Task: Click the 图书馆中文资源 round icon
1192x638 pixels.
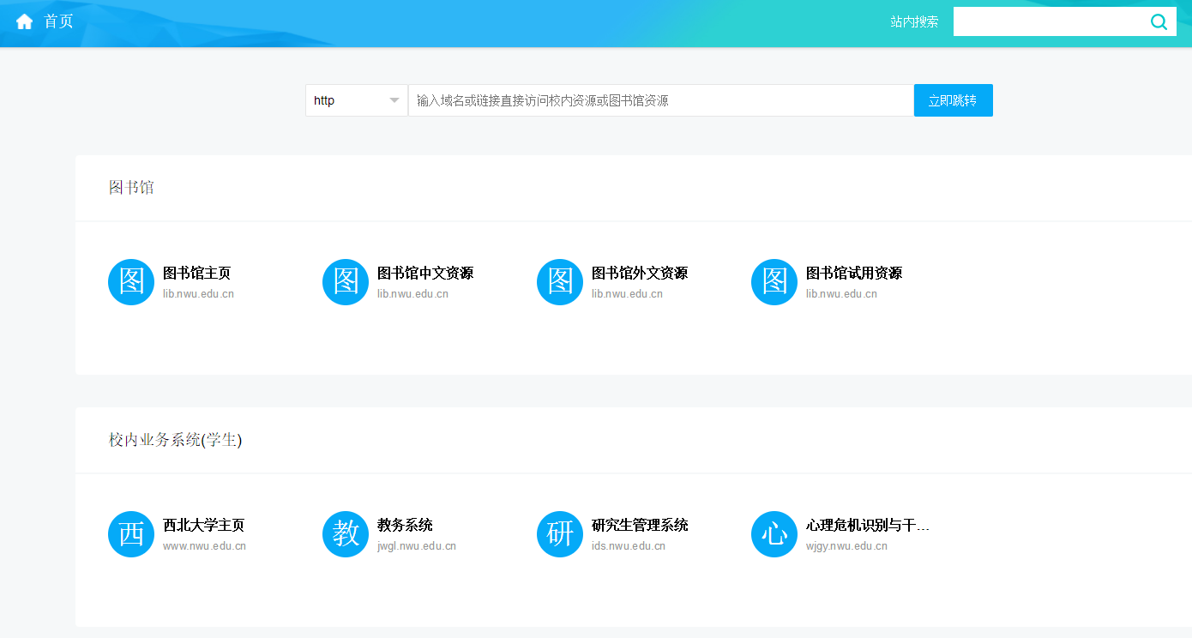Action: 346,282
